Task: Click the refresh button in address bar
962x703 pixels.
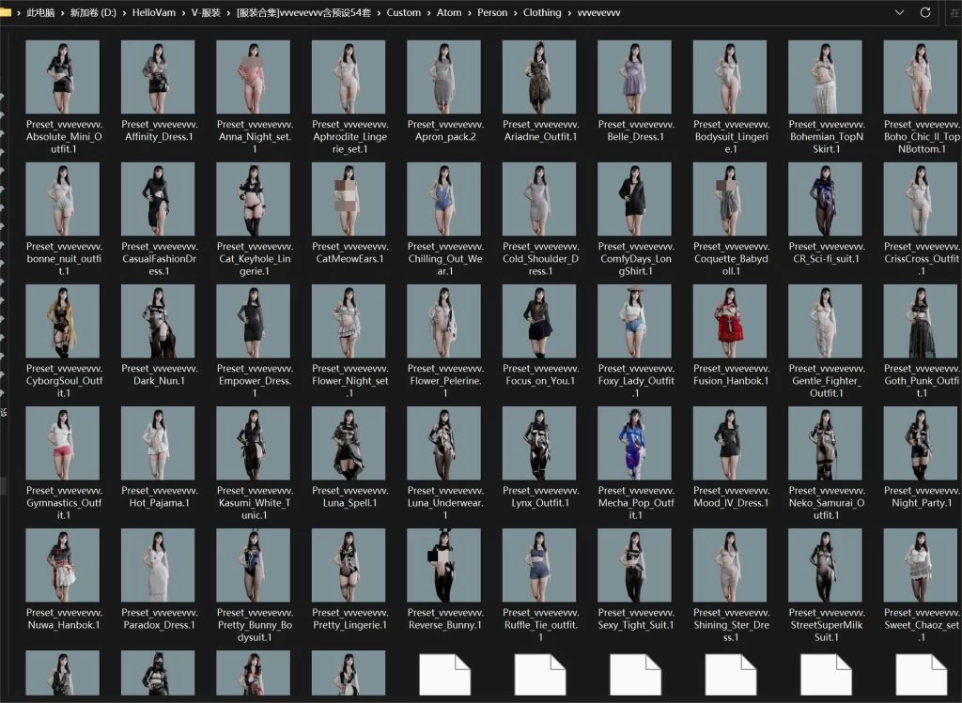Action: [x=925, y=13]
